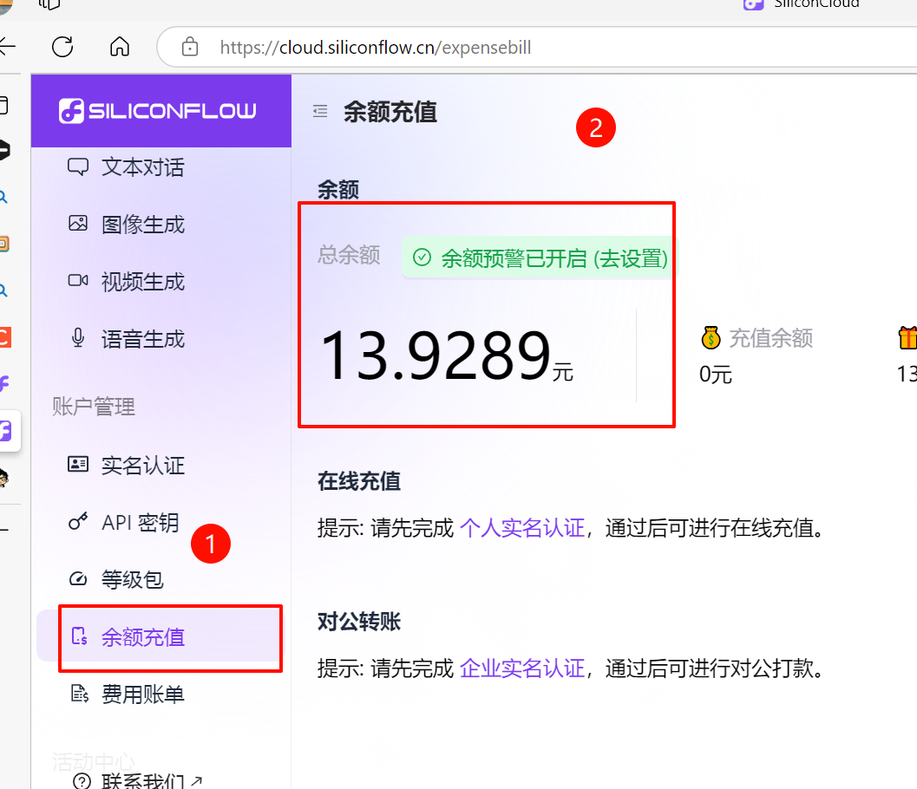
Task: Click the gauge icon beside 等级包
Action: click(x=78, y=578)
